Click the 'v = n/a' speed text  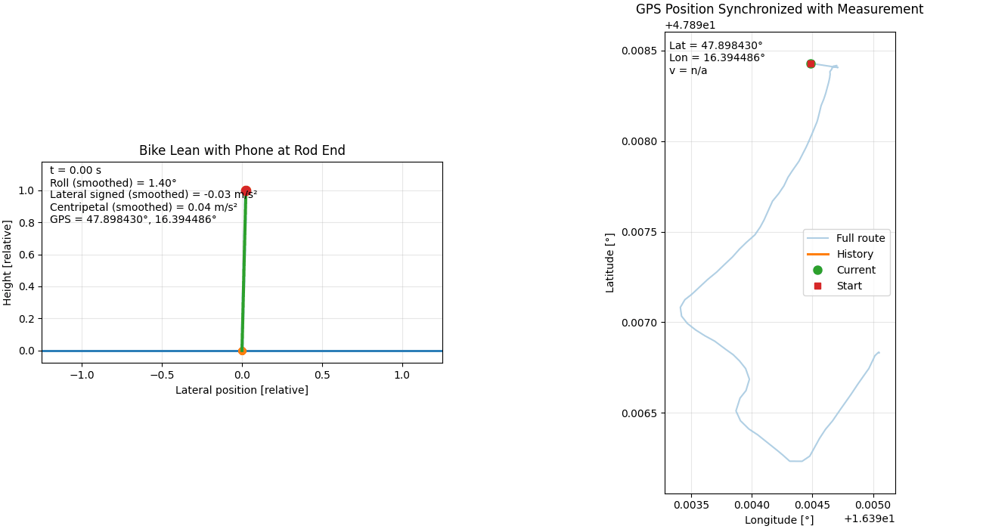(688, 70)
